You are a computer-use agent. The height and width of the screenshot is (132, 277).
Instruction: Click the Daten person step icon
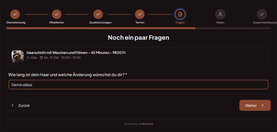click(x=220, y=14)
